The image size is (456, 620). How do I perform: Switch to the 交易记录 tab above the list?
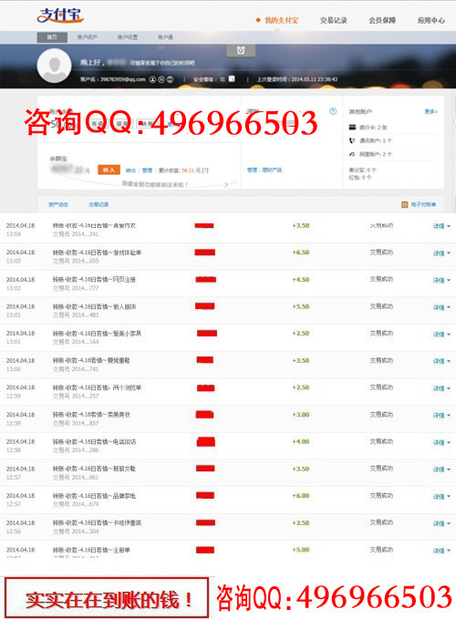(98, 204)
